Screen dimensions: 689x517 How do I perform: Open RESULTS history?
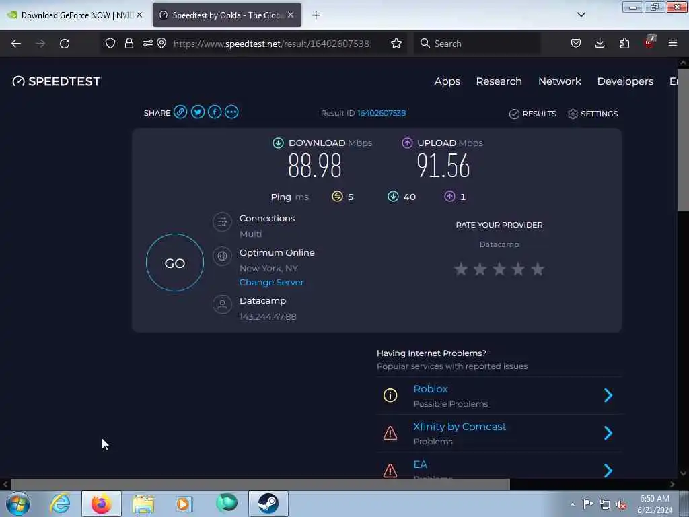[533, 114]
